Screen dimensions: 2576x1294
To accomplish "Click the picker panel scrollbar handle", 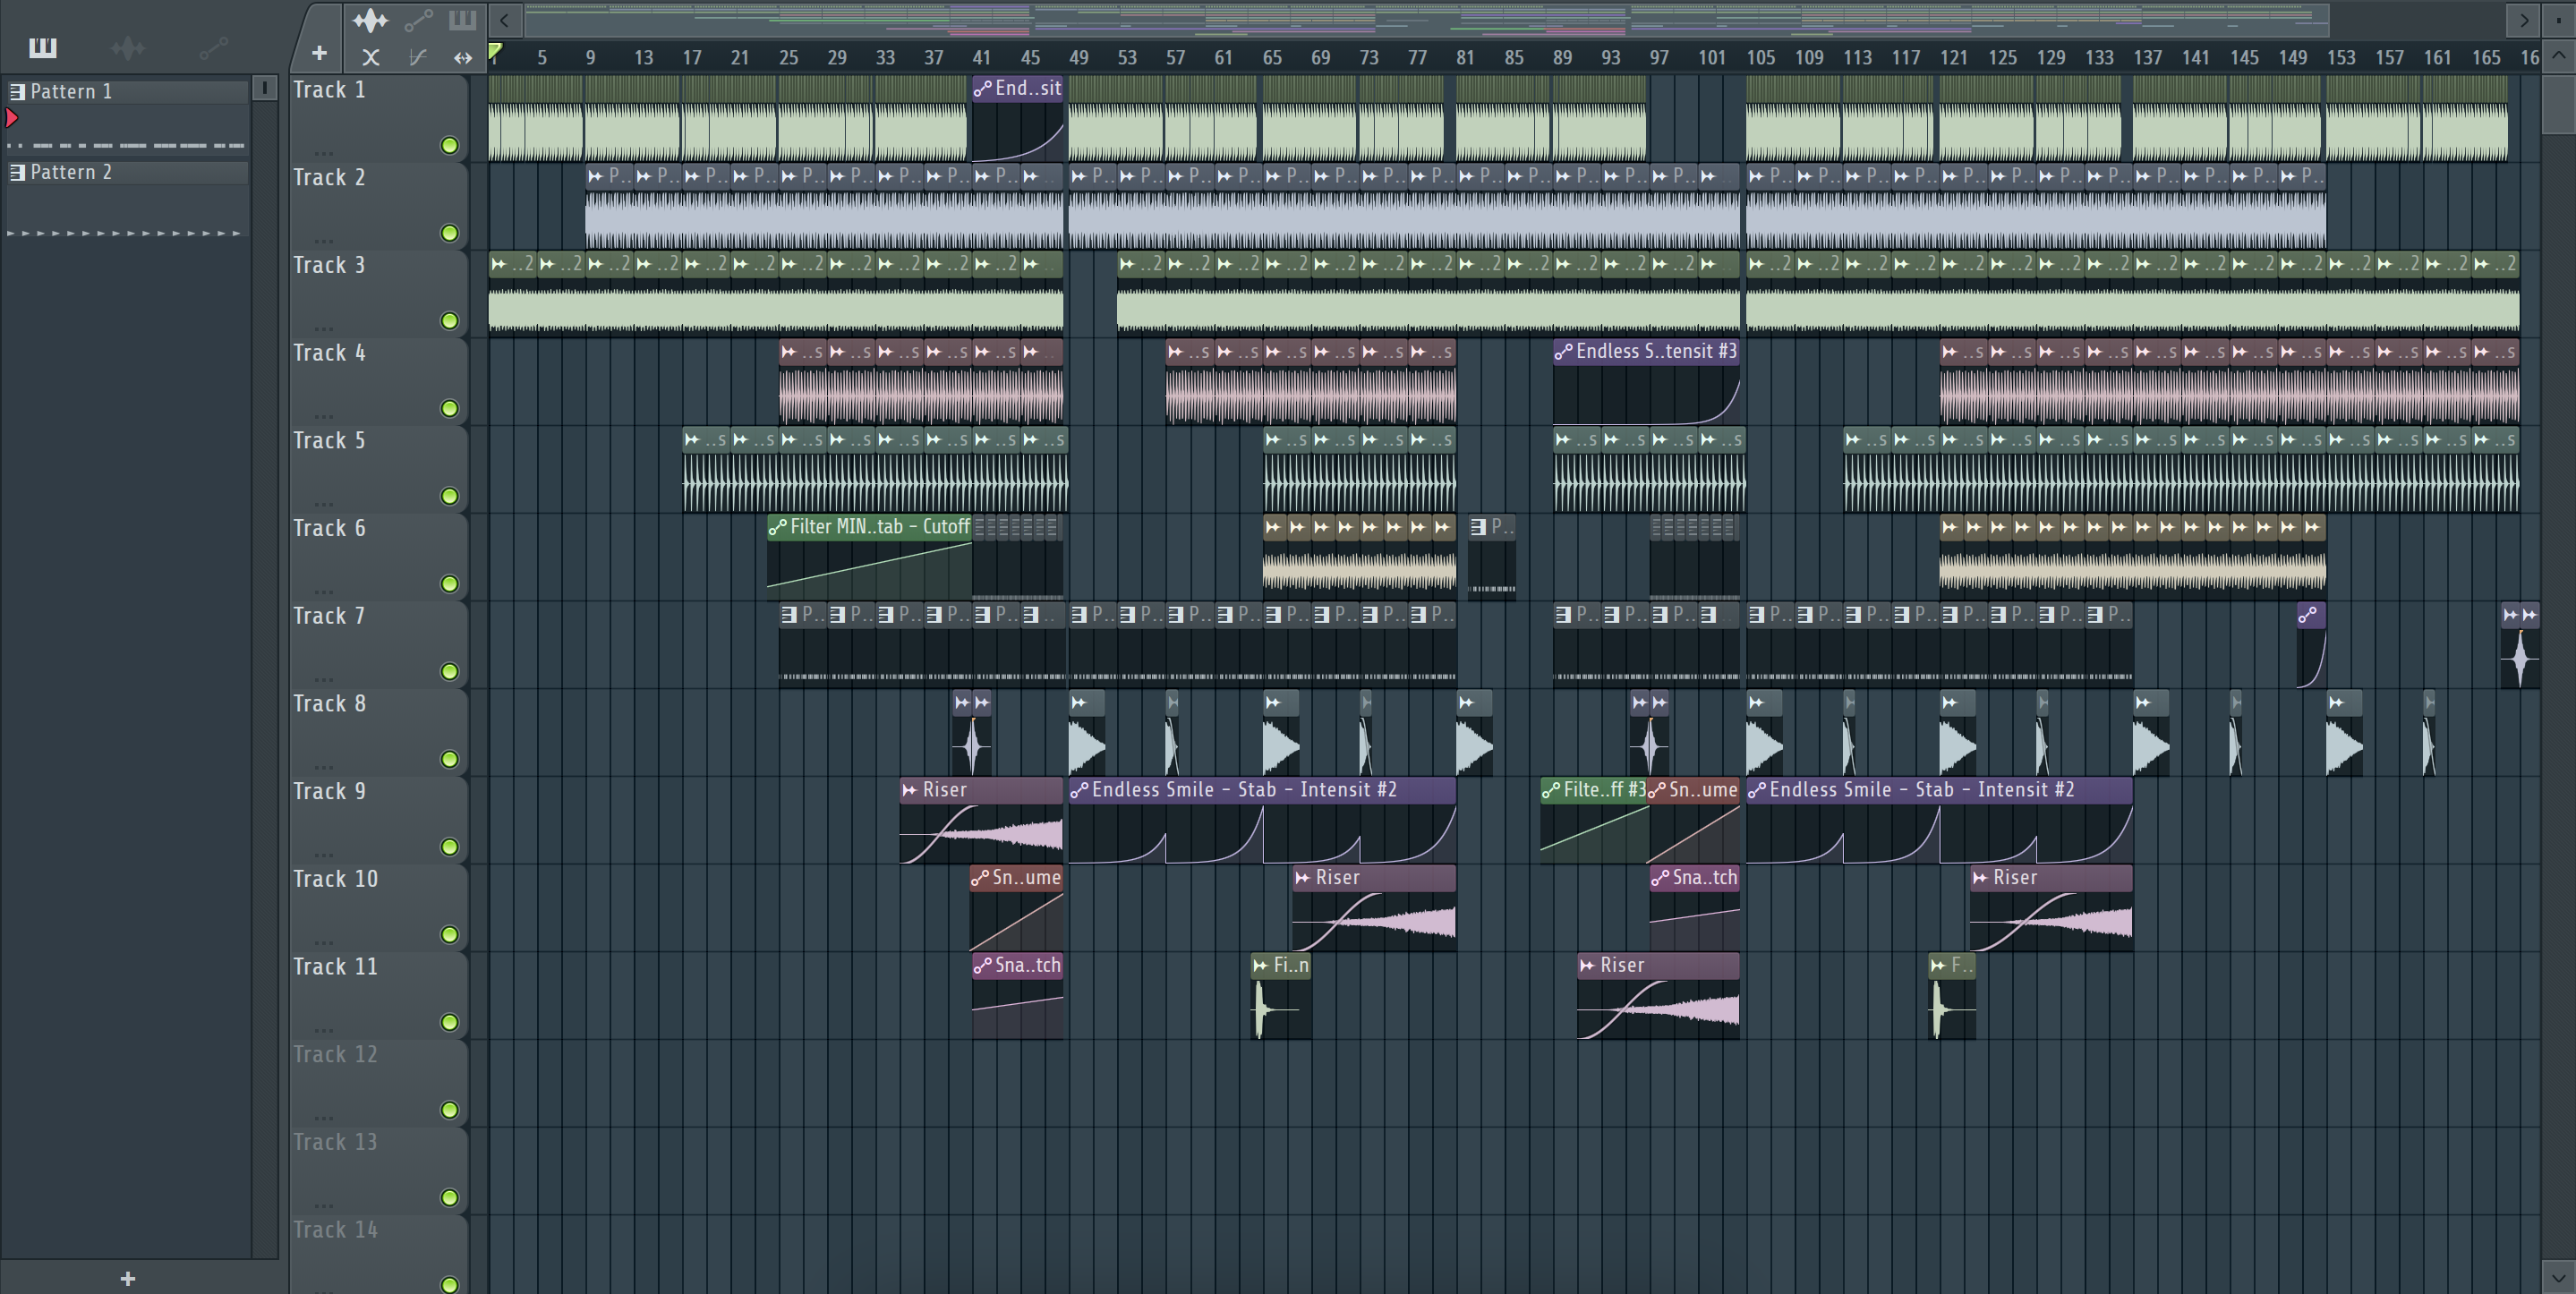I will pos(264,88).
